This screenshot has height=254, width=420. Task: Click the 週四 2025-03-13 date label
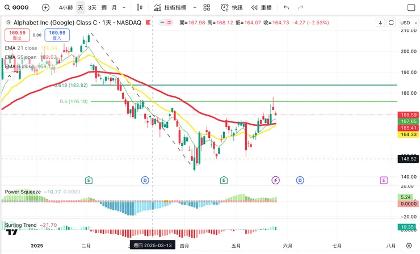(x=153, y=245)
